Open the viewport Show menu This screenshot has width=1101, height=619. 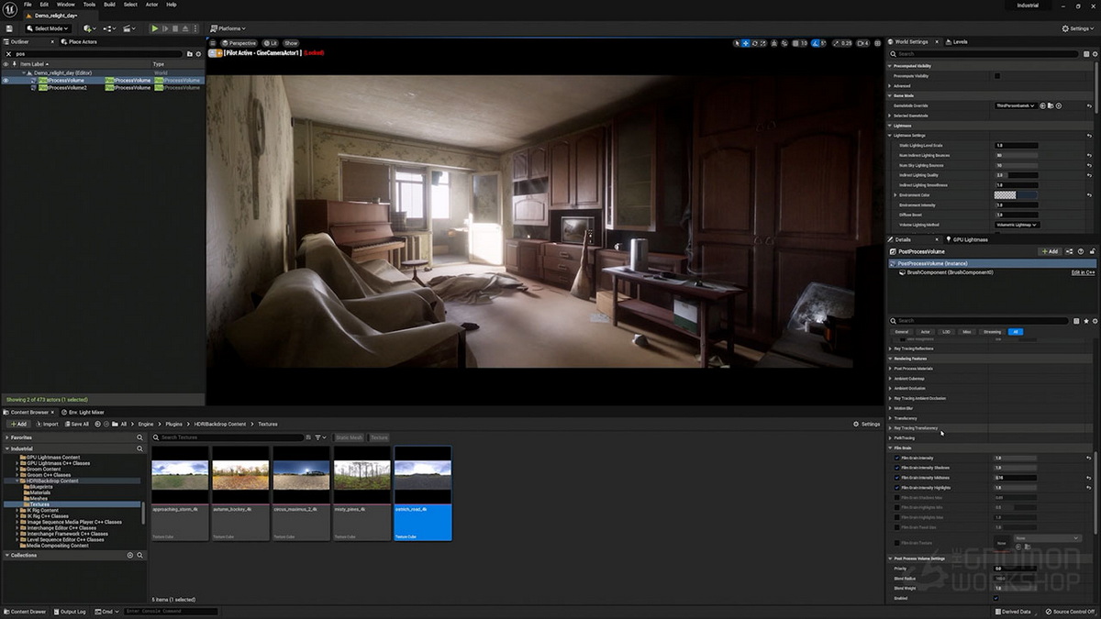(x=291, y=43)
